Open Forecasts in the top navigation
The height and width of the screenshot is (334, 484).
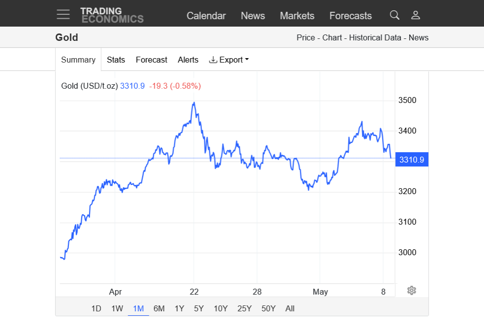pos(350,16)
